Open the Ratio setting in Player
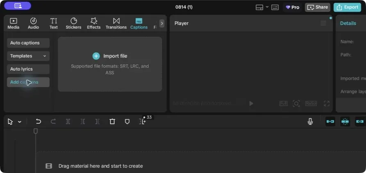The width and height of the screenshot is (366, 173). coord(311,103)
